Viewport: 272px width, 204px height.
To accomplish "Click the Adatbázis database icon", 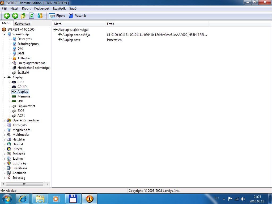I will tap(9, 173).
